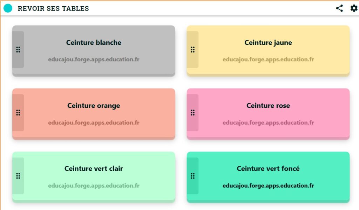Viewport: 359px width, 210px height.
Task: Open the settings gear icon
Action: [x=354, y=8]
